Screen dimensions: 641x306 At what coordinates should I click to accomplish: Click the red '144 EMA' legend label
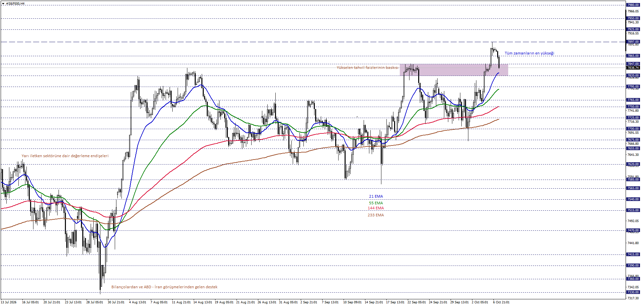coord(376,208)
